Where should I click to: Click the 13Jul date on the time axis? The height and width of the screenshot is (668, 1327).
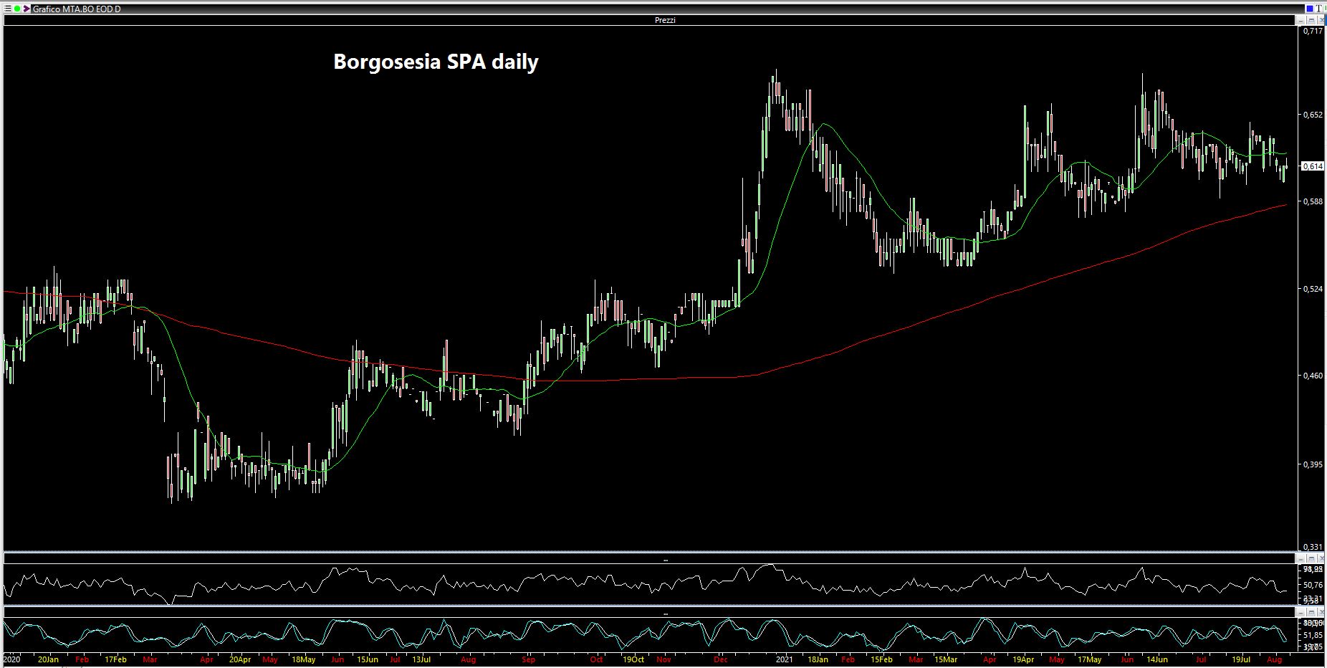point(421,659)
